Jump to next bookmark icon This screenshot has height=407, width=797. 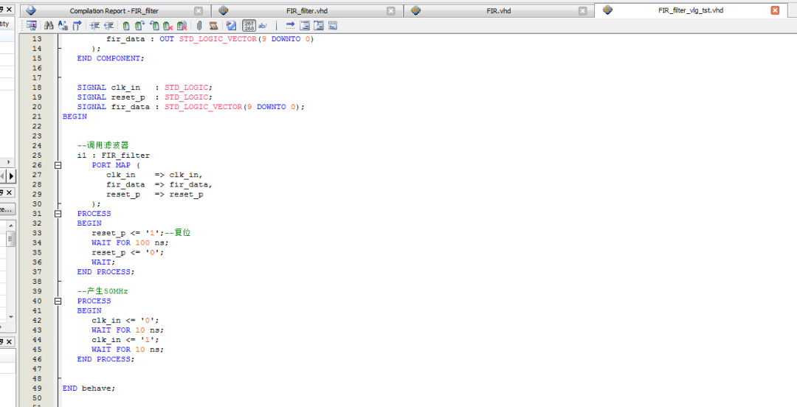click(140, 26)
